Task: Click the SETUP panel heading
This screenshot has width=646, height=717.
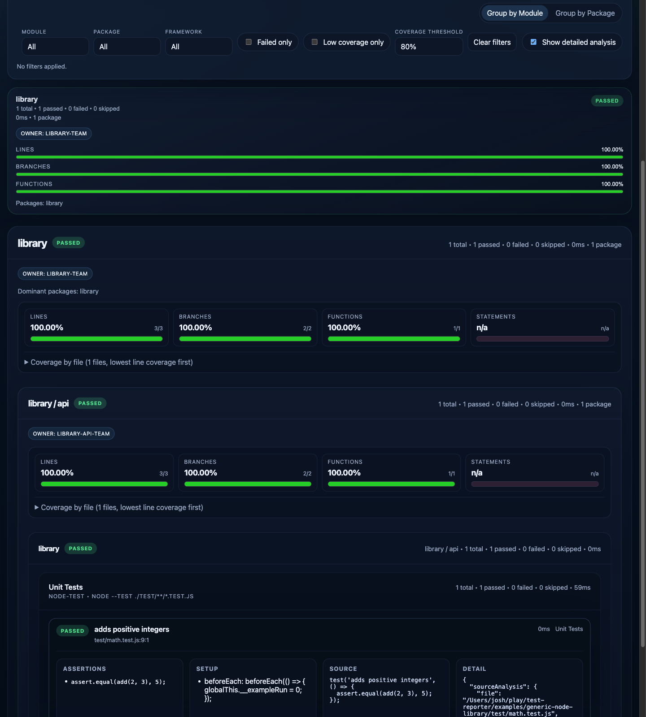Action: click(x=207, y=669)
